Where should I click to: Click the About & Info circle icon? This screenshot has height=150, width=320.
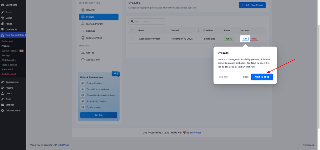pos(83,60)
